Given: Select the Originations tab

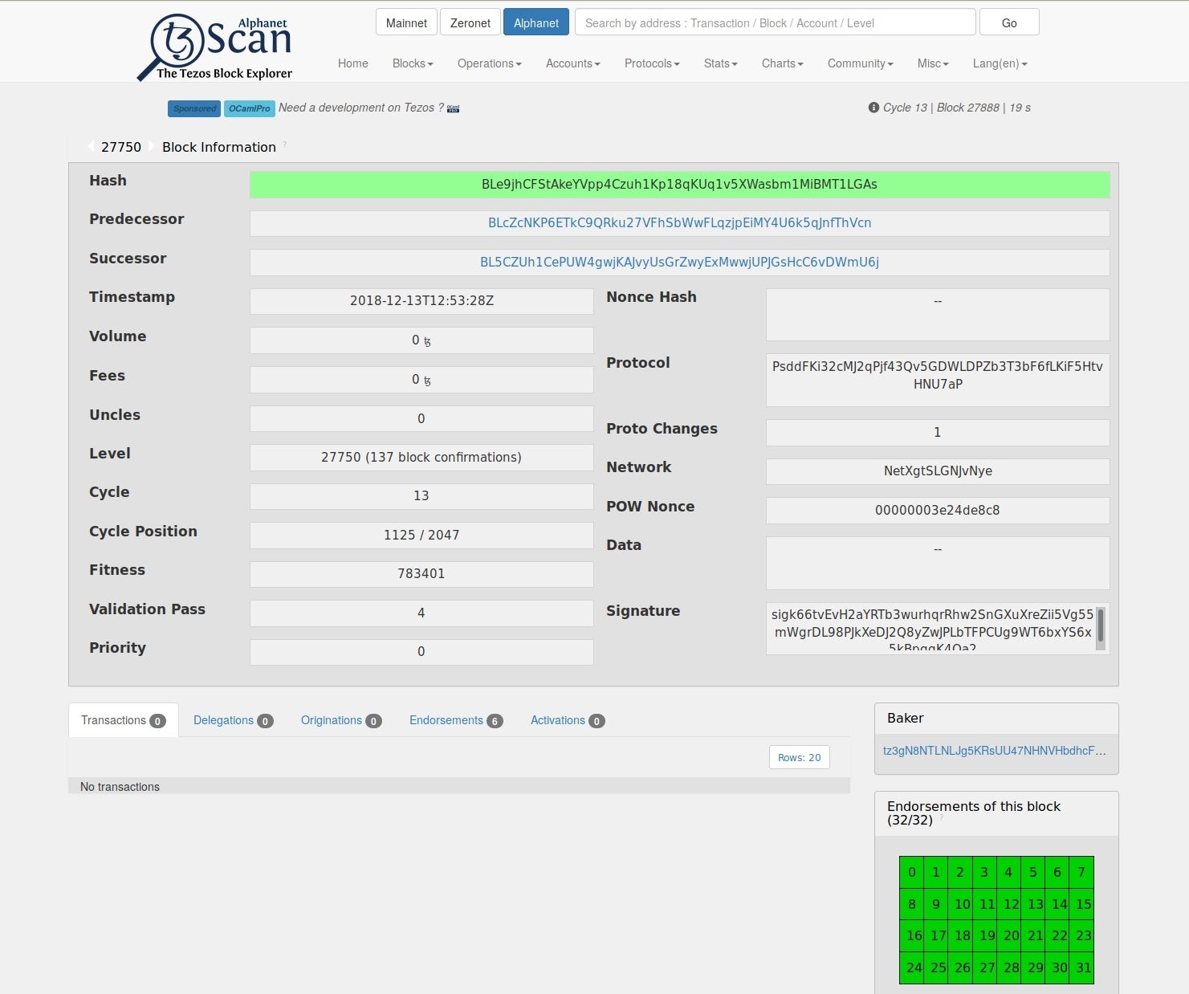Looking at the screenshot, I should (x=341, y=720).
